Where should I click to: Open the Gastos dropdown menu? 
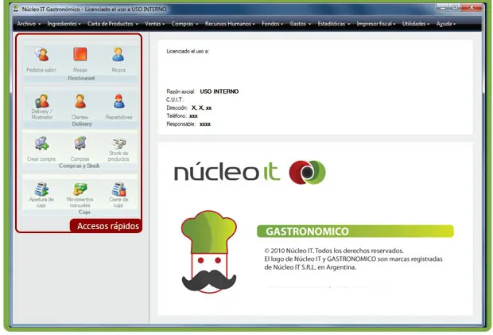click(301, 24)
